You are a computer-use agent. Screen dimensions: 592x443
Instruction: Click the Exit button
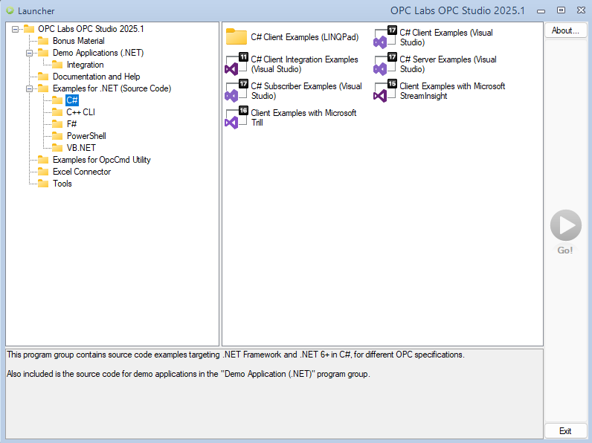pyautogui.click(x=565, y=431)
